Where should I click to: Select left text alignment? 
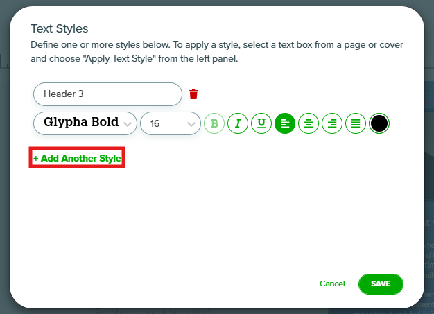285,123
